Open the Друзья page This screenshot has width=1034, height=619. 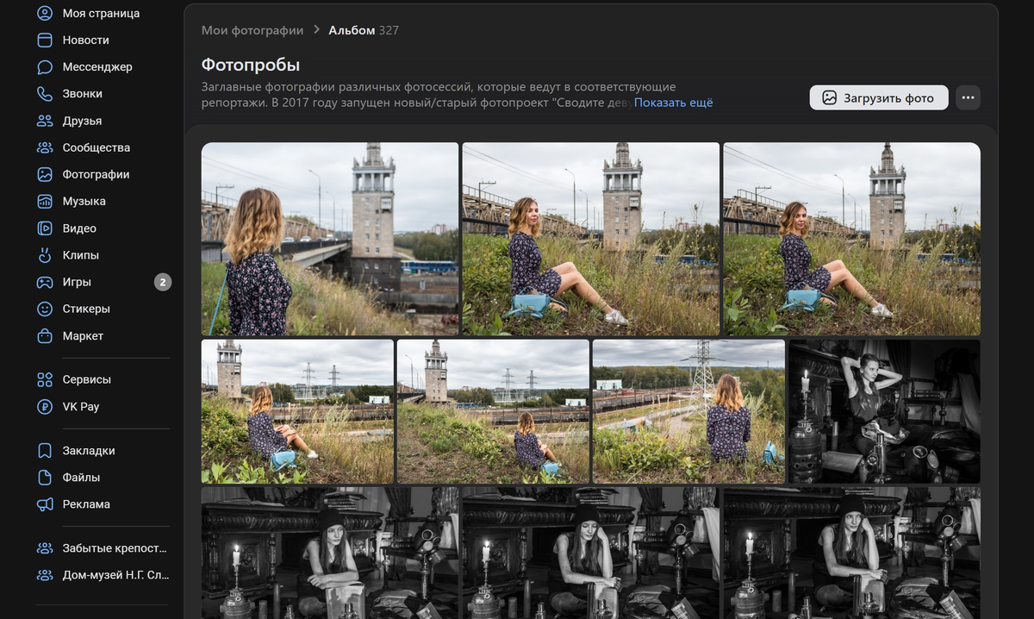(82, 121)
